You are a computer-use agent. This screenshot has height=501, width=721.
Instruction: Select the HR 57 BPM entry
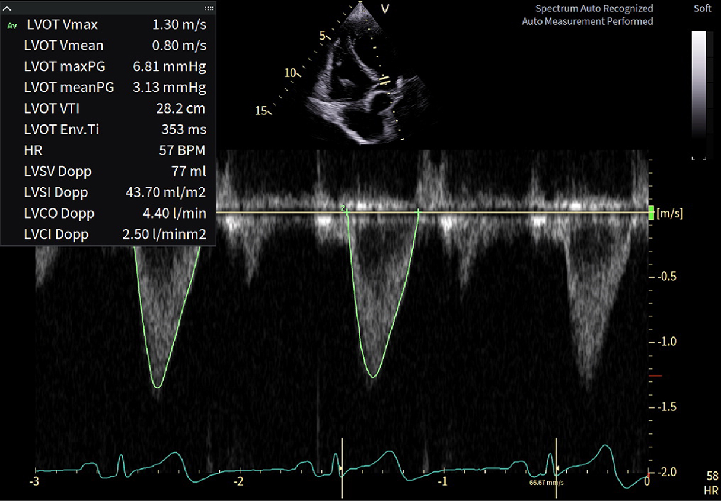pyautogui.click(x=107, y=150)
